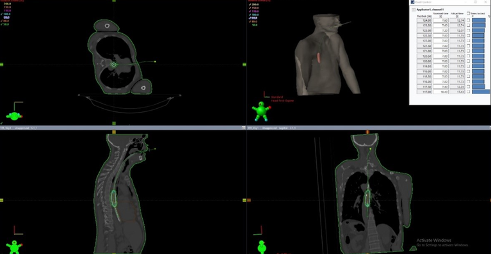The height and width of the screenshot is (254, 491).
Task: Click the orientation figure in the coronal view
Action: pos(262,246)
